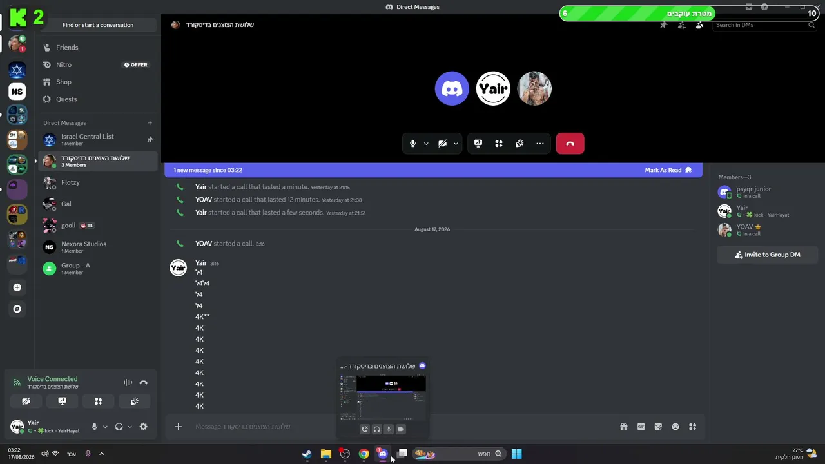Screen dimensions: 825x464
Task: Mute the microphone in the call controls
Action: click(x=412, y=144)
